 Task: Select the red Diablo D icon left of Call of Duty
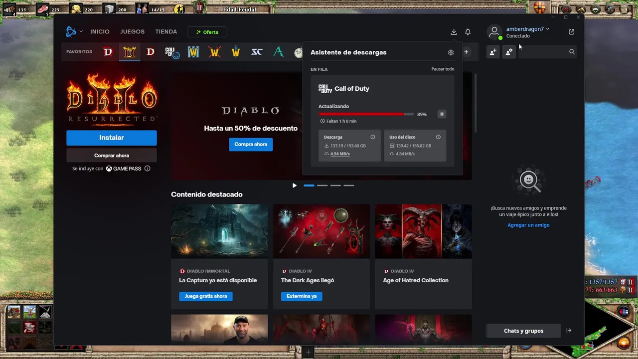151,52
